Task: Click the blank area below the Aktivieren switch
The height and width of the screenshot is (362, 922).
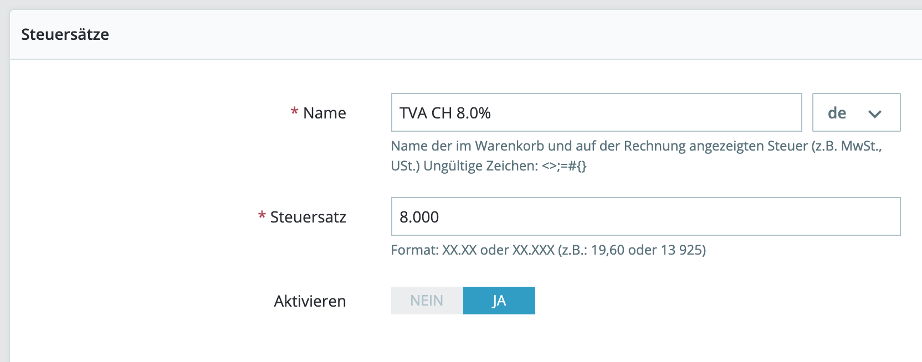Action: (x=463, y=340)
